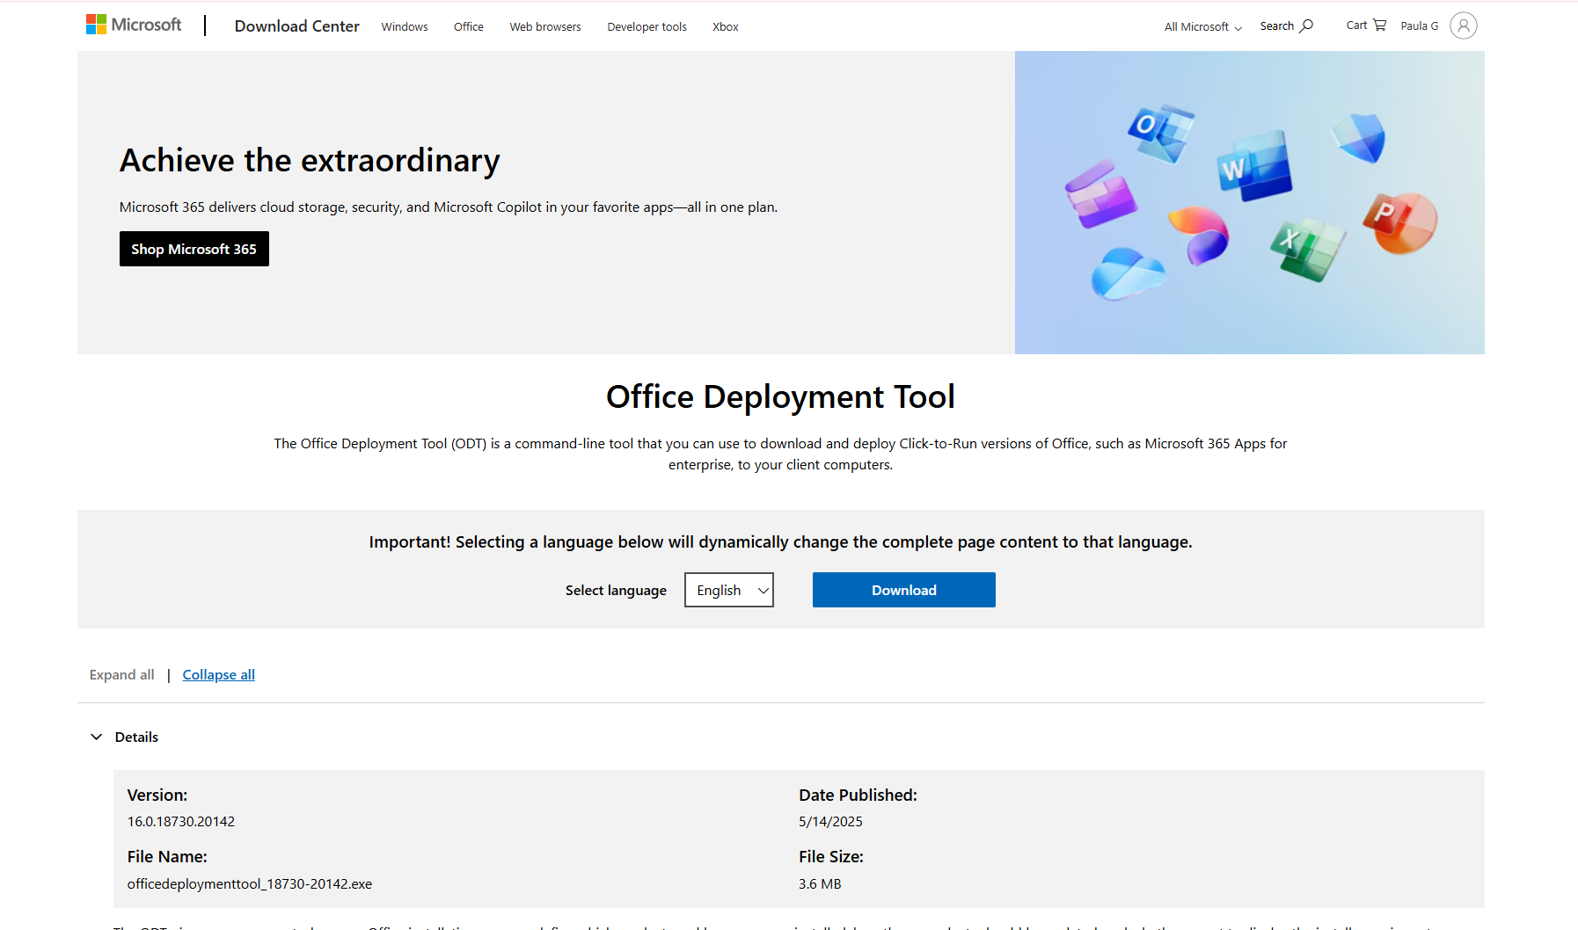Collapse the Details section
This screenshot has height=930, width=1578.
[96, 737]
